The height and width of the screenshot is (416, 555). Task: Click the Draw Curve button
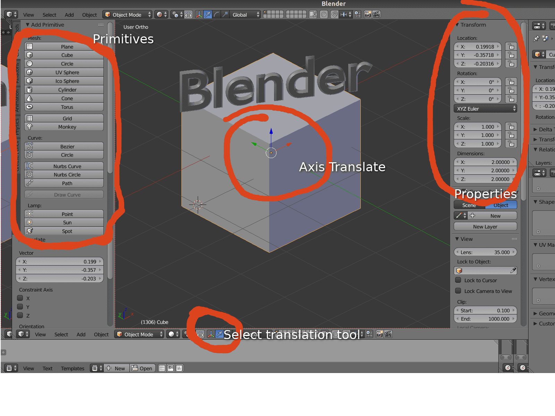point(64,194)
